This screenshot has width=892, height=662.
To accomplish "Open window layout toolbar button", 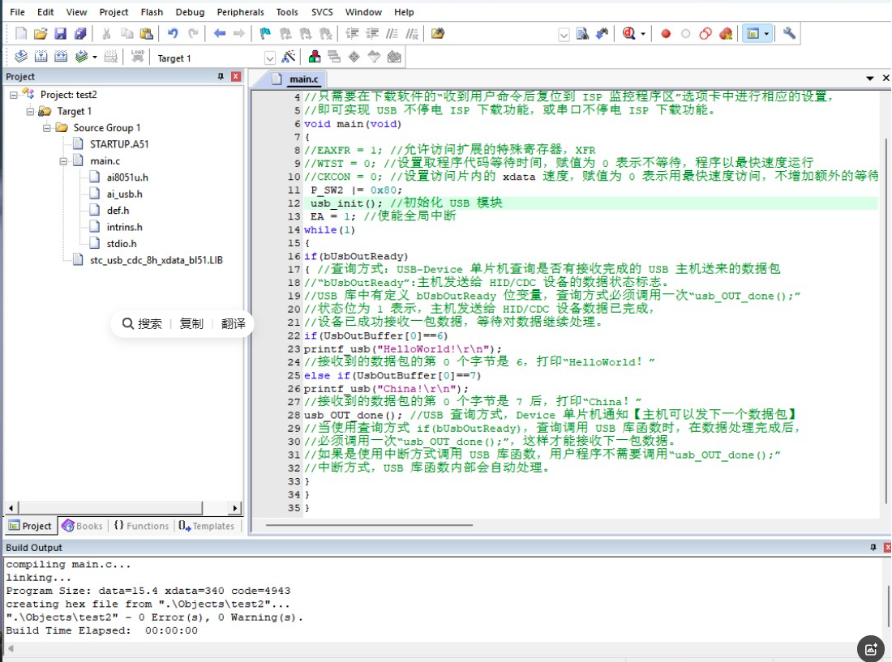I will 753,33.
